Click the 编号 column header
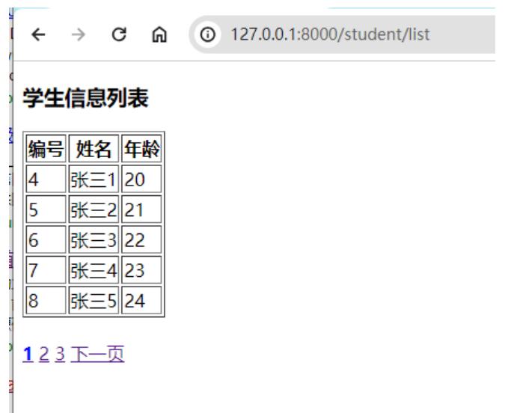 click(46, 150)
